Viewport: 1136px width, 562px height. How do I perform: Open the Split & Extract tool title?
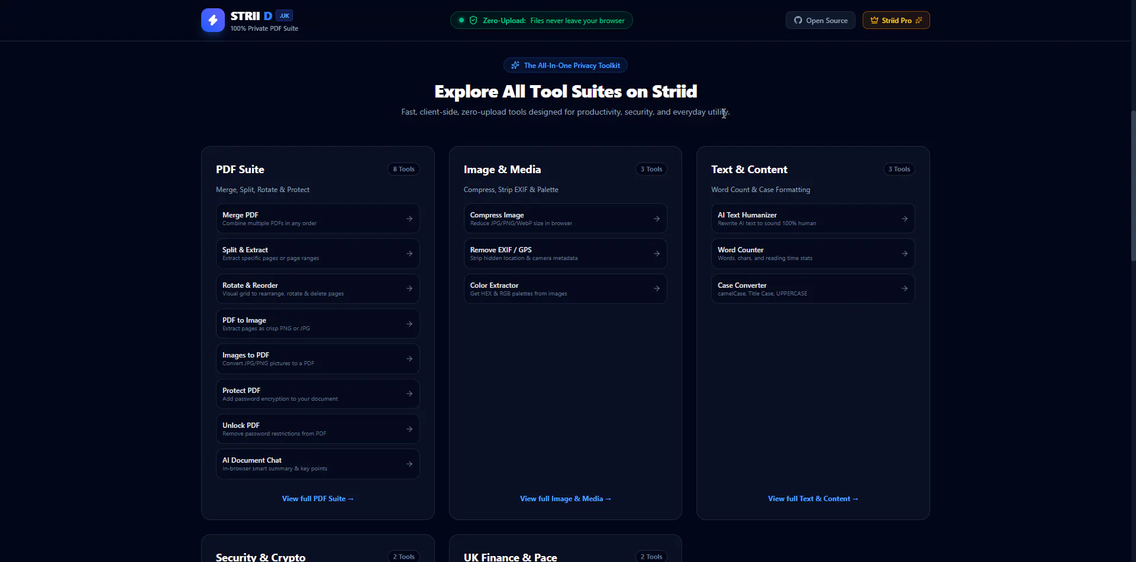(245, 250)
